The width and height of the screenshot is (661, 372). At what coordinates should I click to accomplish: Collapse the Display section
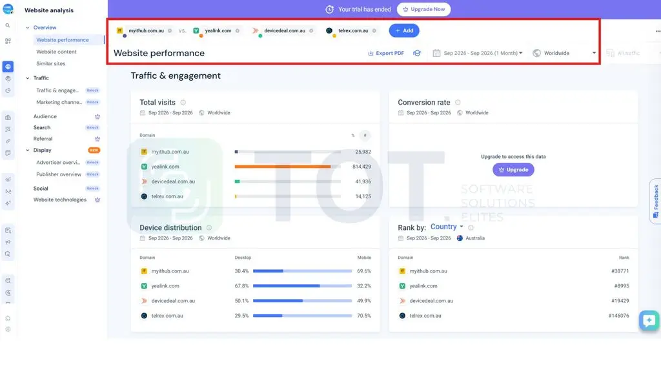[28, 150]
